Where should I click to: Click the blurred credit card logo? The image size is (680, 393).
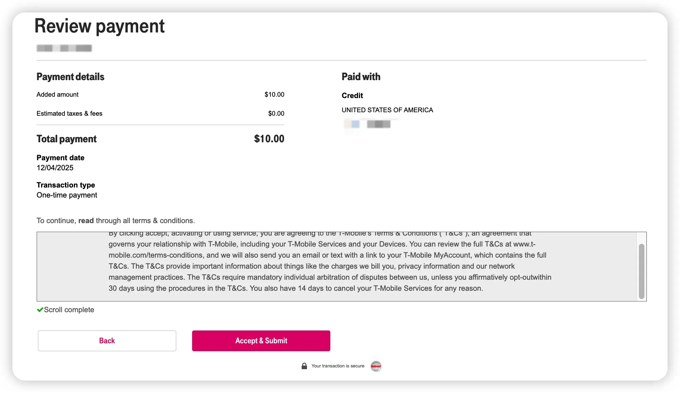pos(352,124)
